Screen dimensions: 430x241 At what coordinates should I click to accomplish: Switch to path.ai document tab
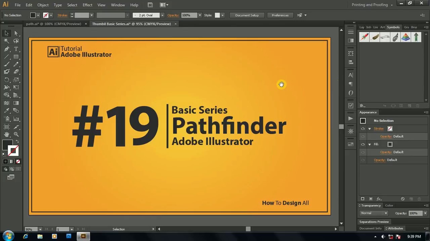click(54, 24)
